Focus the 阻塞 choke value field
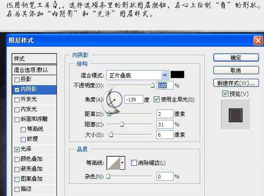 tap(165, 124)
